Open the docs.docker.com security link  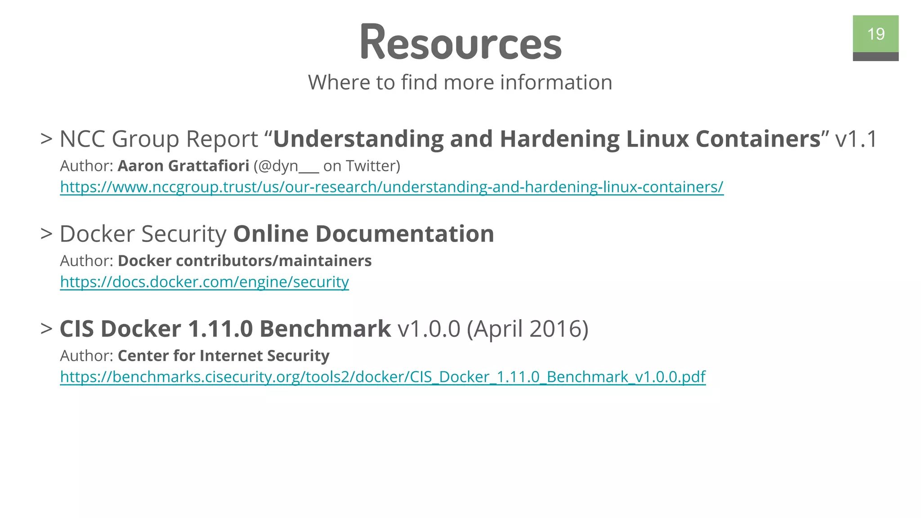point(205,281)
